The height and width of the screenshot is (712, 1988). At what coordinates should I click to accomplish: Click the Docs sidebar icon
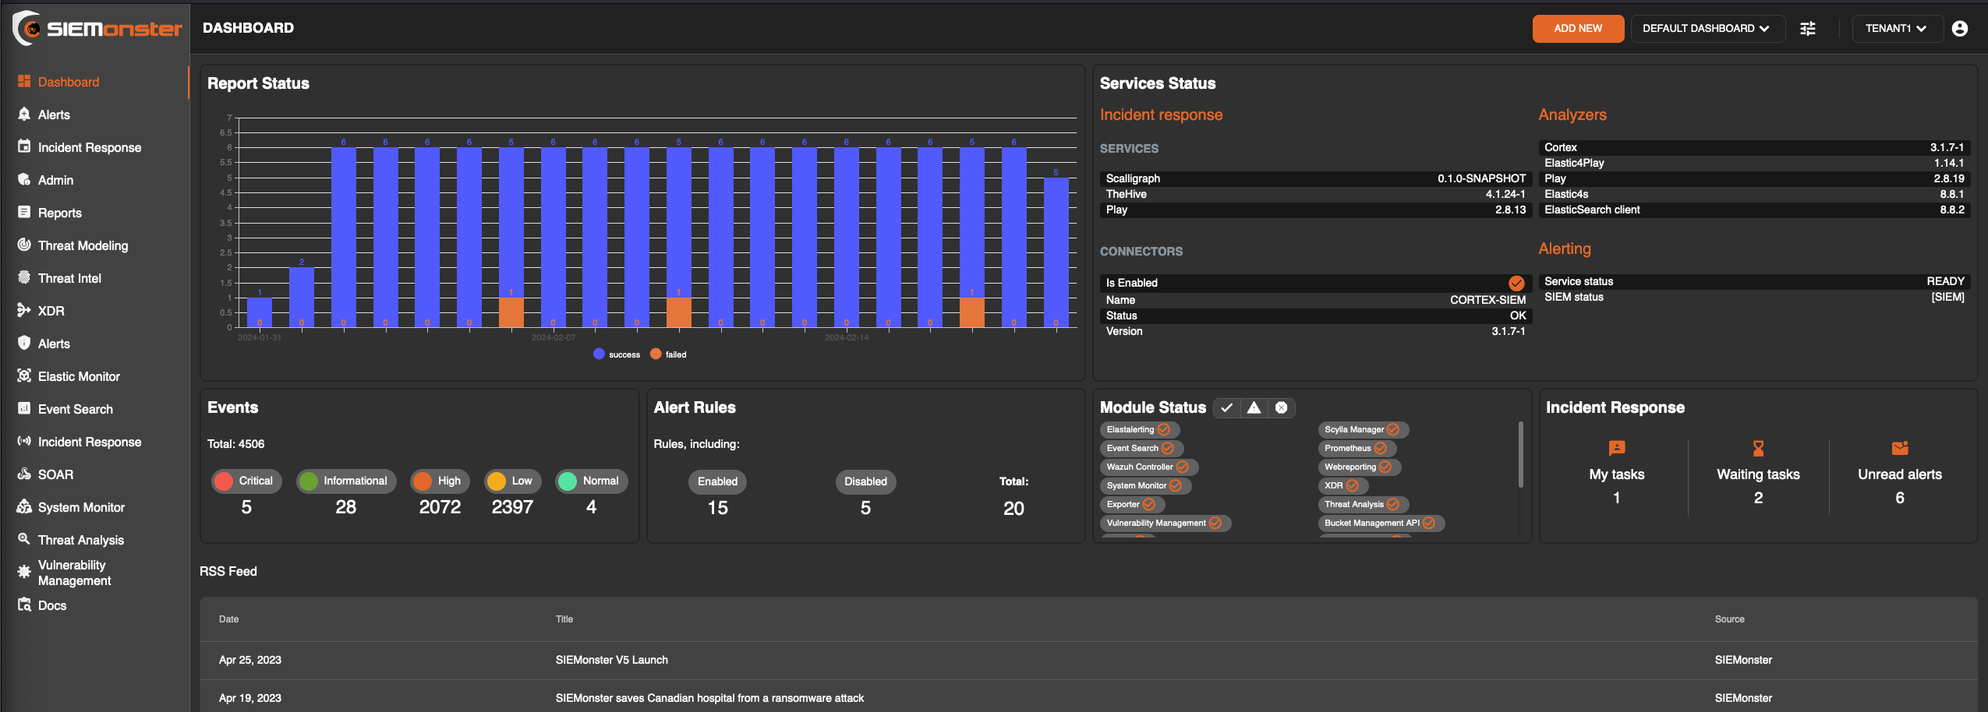(24, 604)
